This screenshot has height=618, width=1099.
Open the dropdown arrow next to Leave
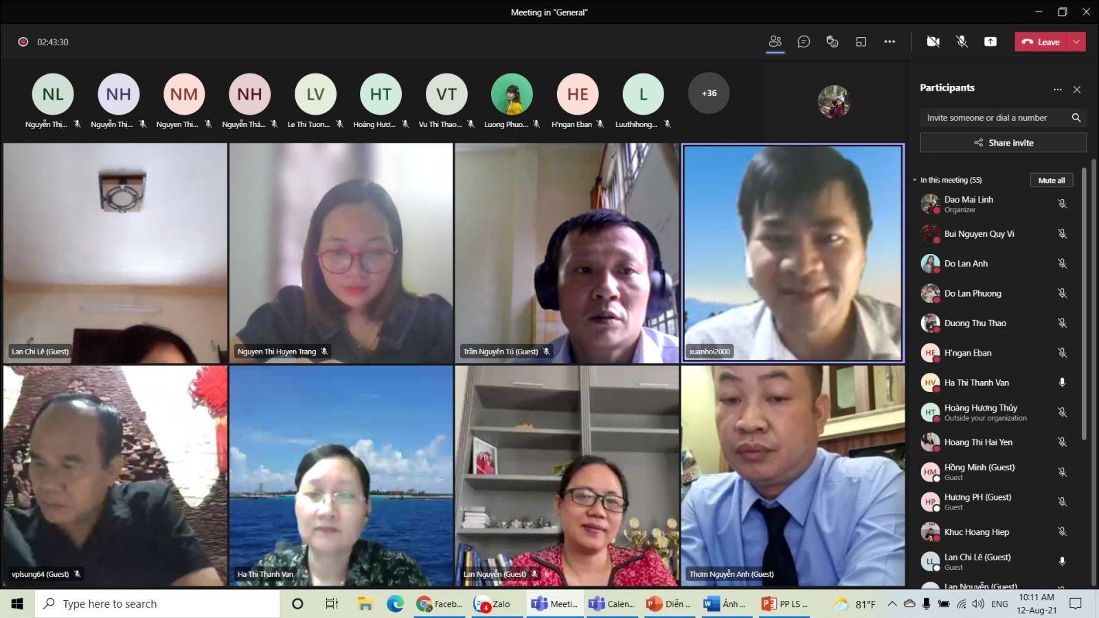pos(1076,42)
